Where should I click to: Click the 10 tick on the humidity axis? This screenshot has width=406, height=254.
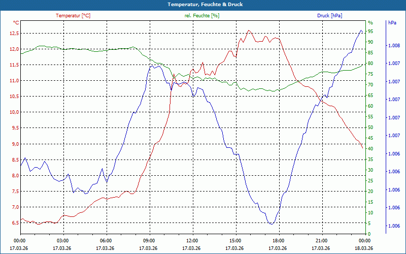coord(370,212)
